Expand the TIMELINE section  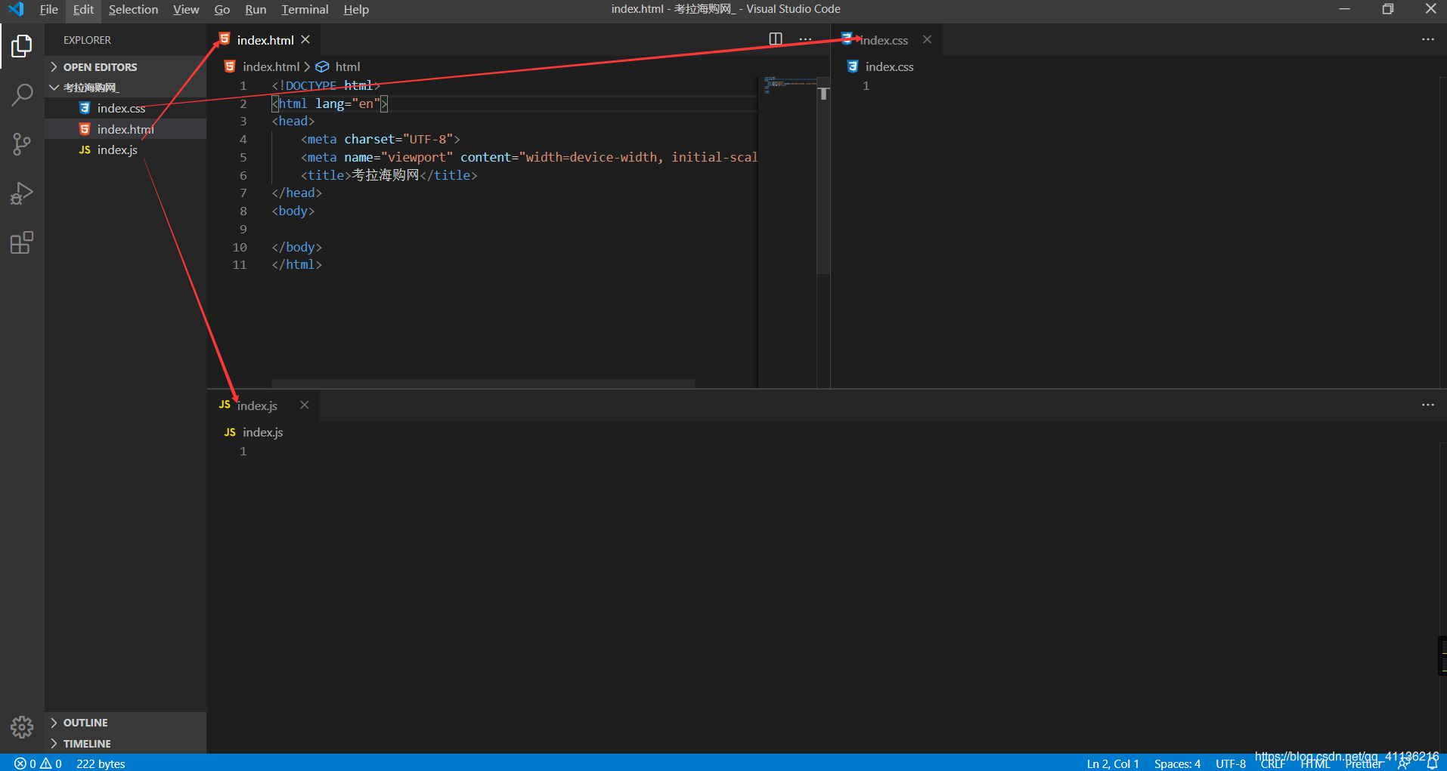click(x=125, y=744)
